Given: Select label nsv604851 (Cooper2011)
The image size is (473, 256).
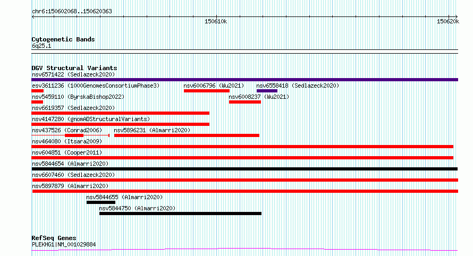Looking at the screenshot, I should (67, 152).
